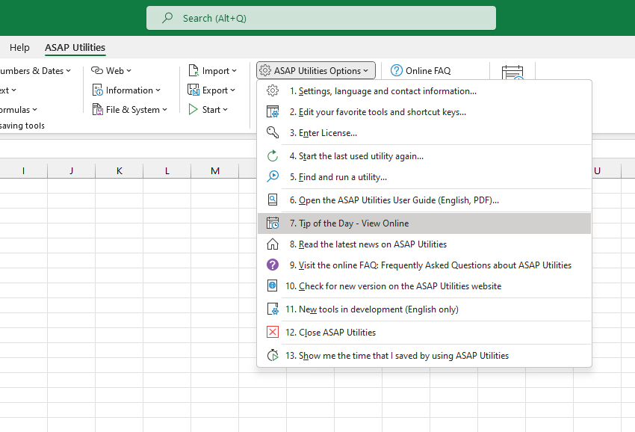Expand the Import dropdown
This screenshot has width=635, height=432.
(234, 70)
